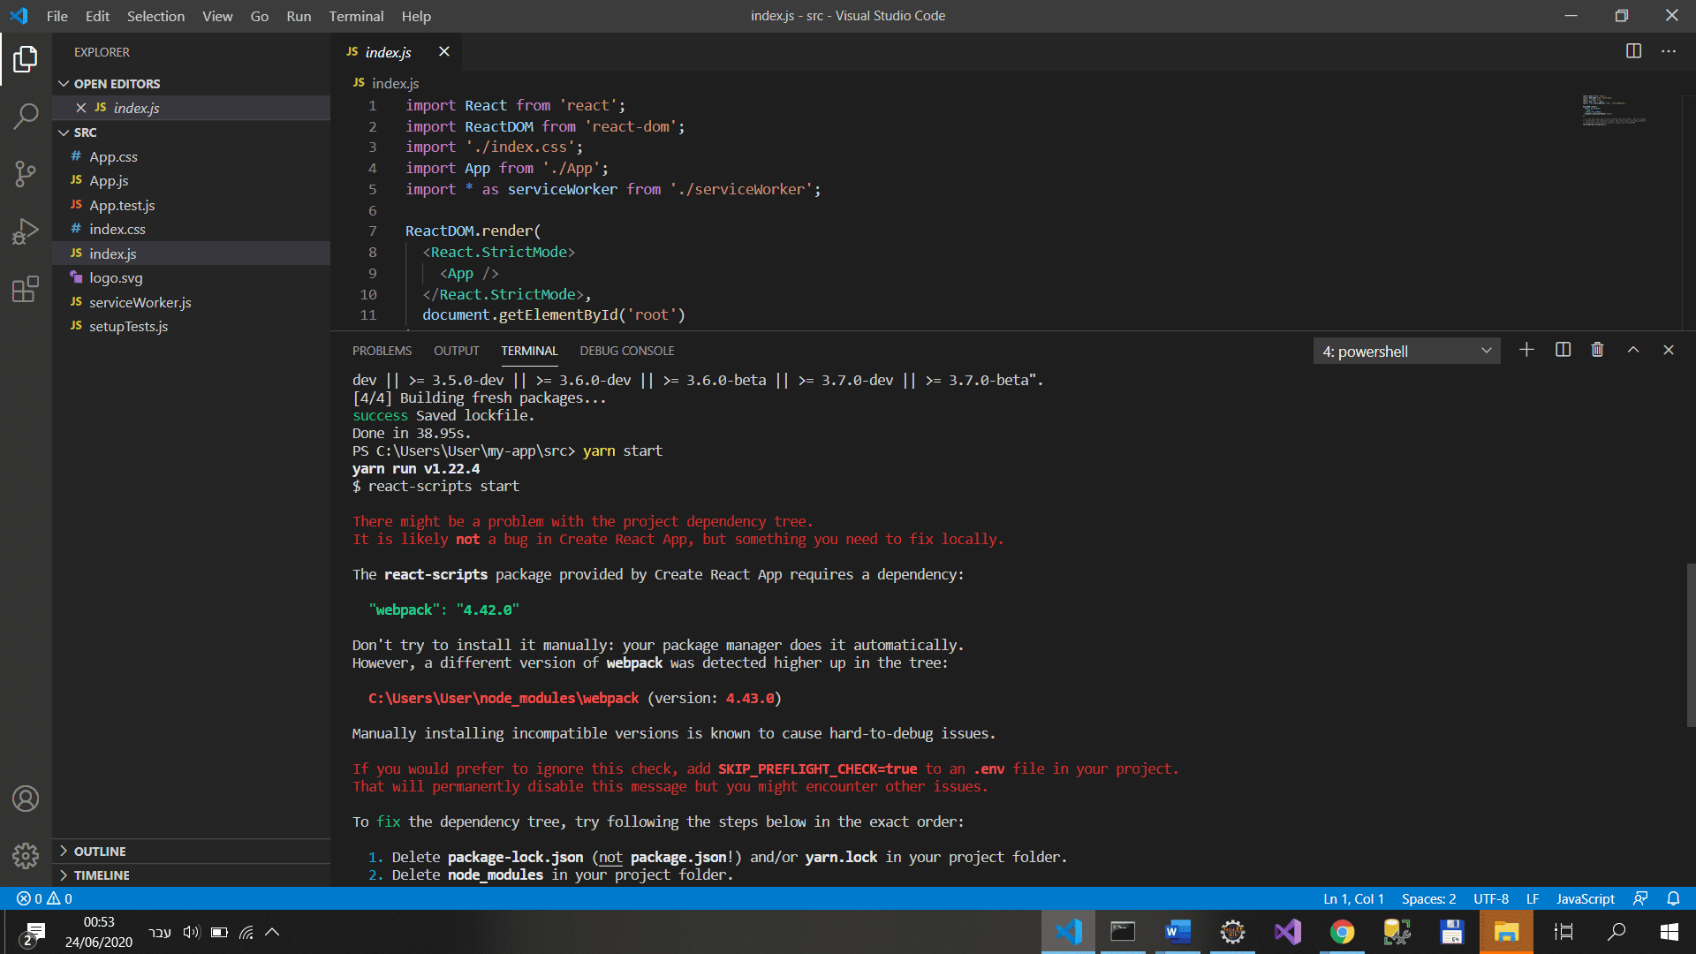Open the Terminal menu
This screenshot has height=954, width=1696.
point(356,16)
